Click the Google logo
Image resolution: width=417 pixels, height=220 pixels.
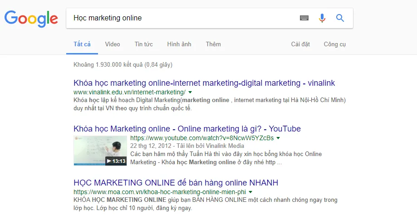pos(31,18)
